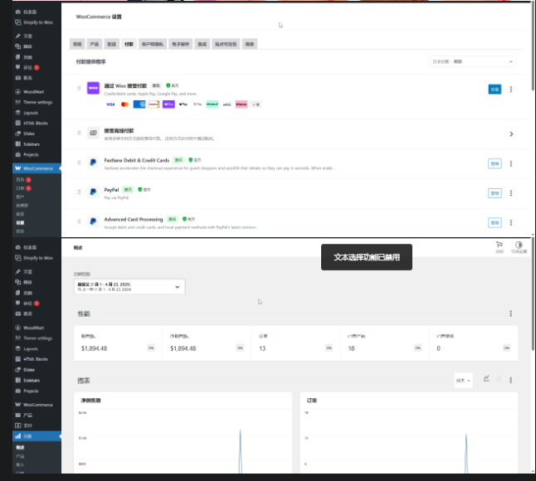Viewport: 536px width, 481px height.
Task: Grab drag handle of Woo payments row
Action: tap(79, 88)
